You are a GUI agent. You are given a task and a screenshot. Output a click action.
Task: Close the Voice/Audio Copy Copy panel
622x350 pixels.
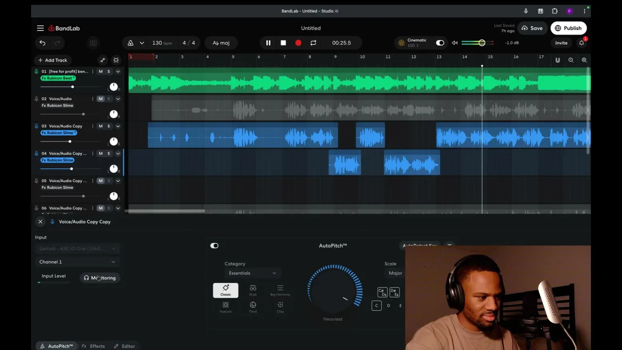[x=40, y=222]
